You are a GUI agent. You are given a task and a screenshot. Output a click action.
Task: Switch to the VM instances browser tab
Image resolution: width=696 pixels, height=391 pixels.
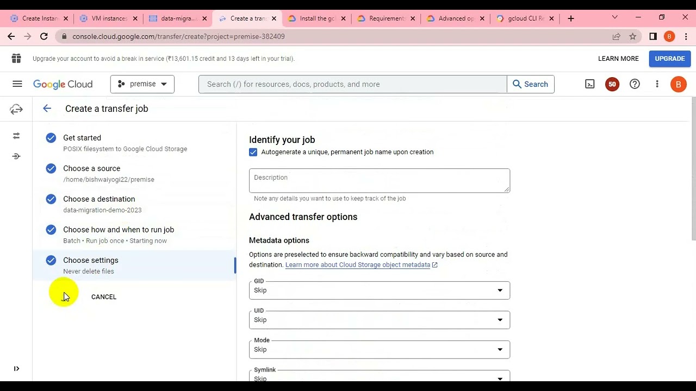click(109, 18)
